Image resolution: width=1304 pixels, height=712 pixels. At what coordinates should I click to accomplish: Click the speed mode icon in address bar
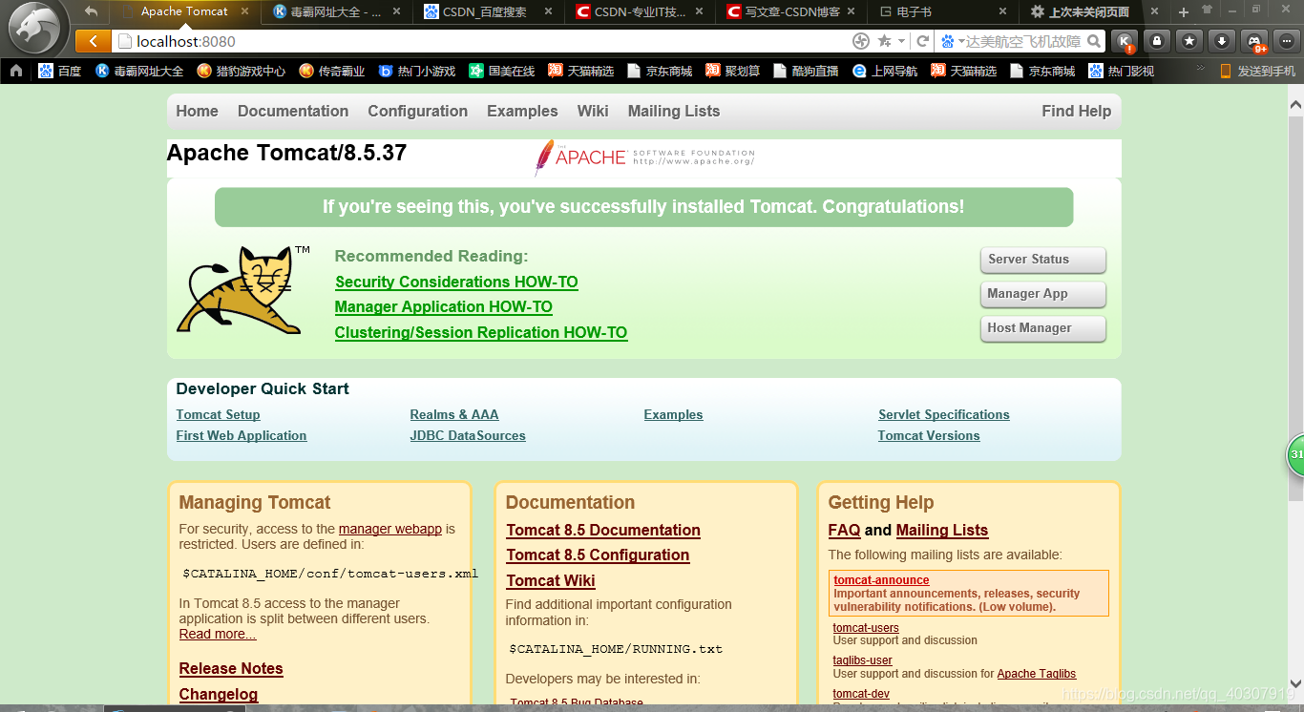coord(861,41)
